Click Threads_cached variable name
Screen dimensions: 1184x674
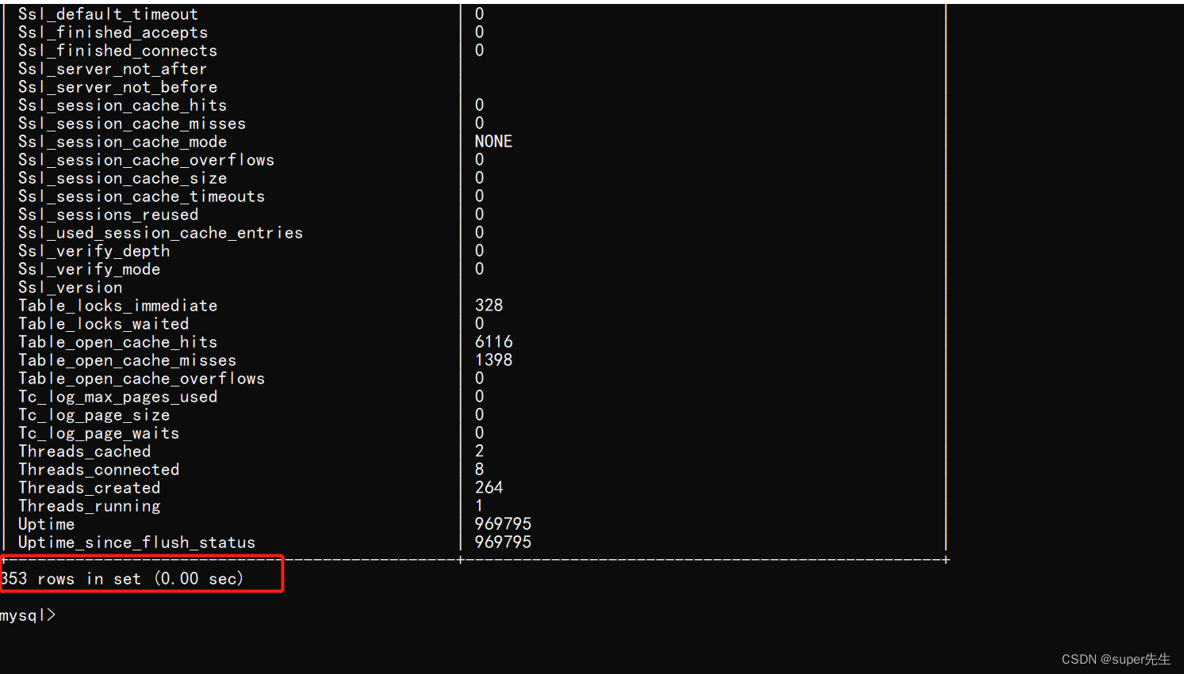(84, 451)
